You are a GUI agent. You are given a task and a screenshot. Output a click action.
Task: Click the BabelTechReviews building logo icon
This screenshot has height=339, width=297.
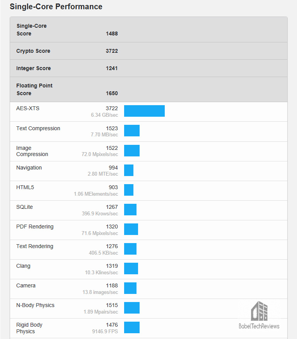(259, 311)
